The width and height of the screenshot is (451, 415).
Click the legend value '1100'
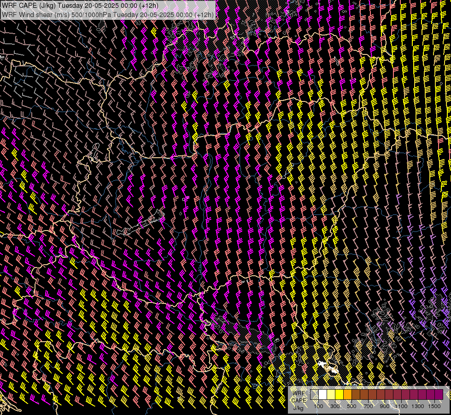click(x=401, y=406)
